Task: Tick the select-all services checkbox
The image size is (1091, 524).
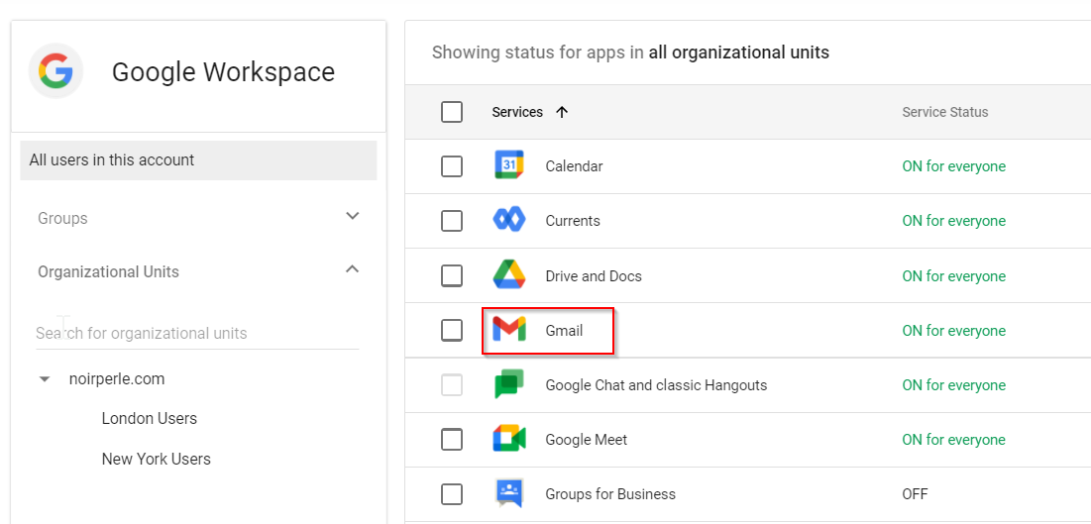Action: [x=452, y=112]
